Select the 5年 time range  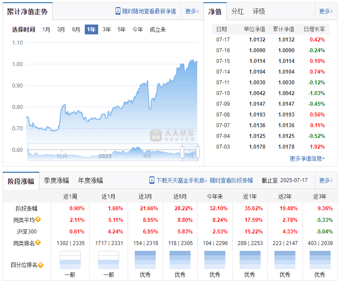[x=121, y=29]
